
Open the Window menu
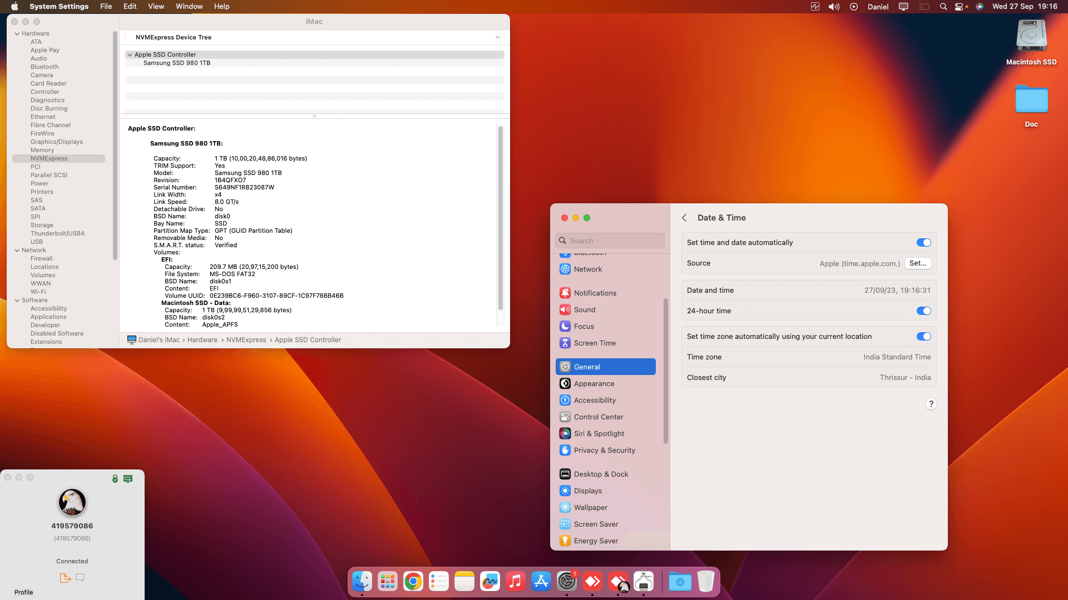click(189, 7)
